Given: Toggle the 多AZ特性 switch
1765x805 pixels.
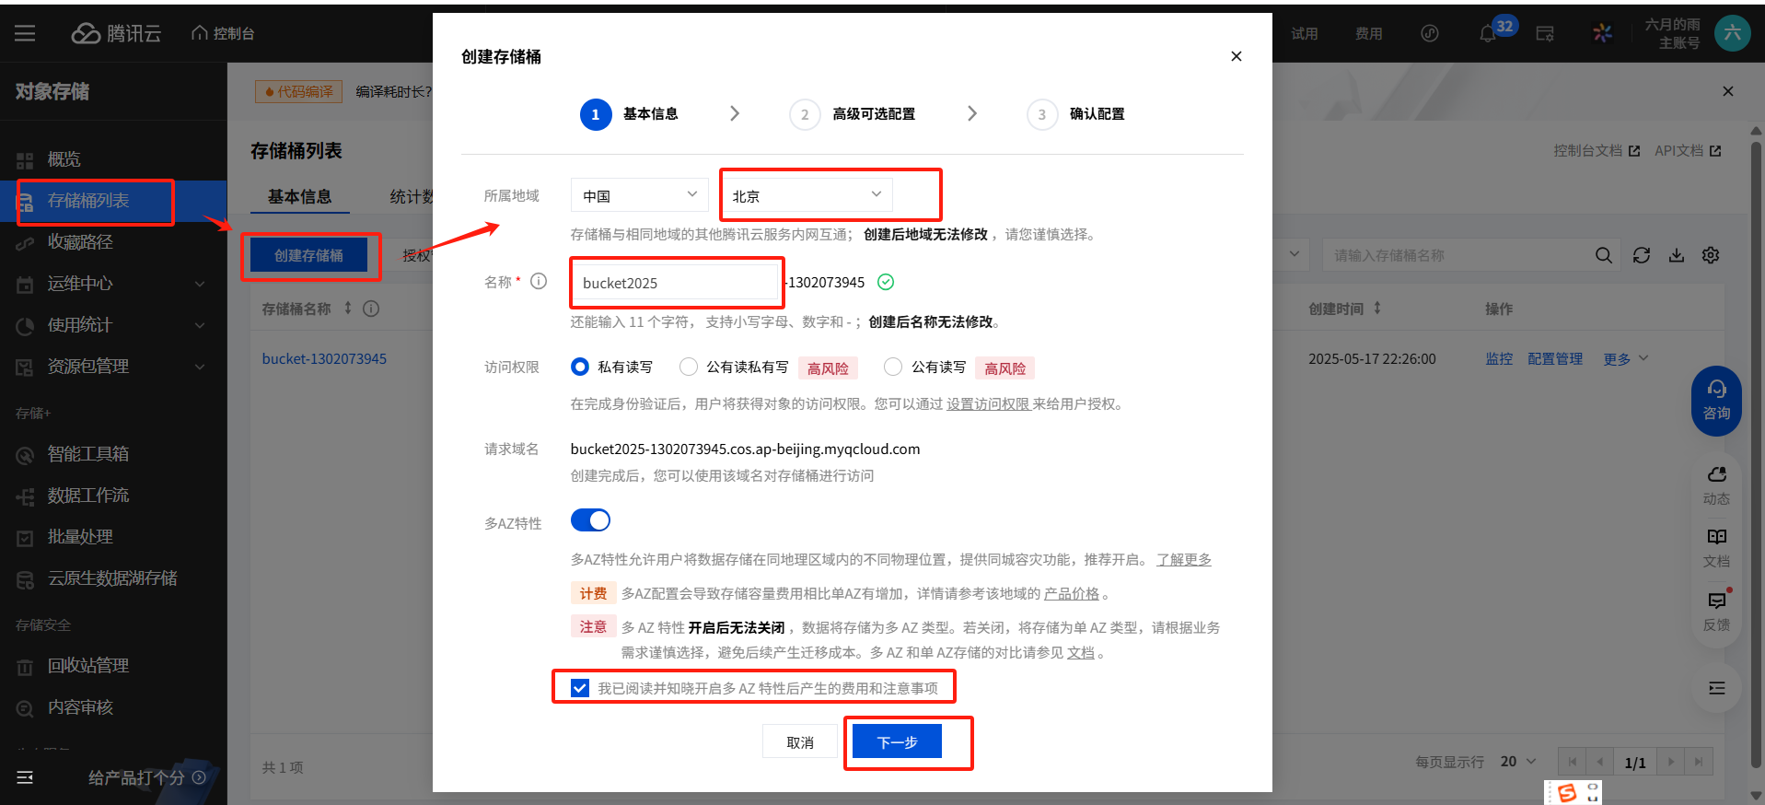Looking at the screenshot, I should [x=590, y=520].
